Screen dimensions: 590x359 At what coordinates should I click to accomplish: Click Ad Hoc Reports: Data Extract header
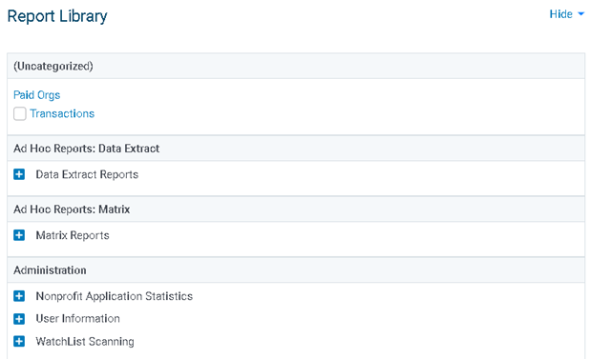[x=296, y=149]
